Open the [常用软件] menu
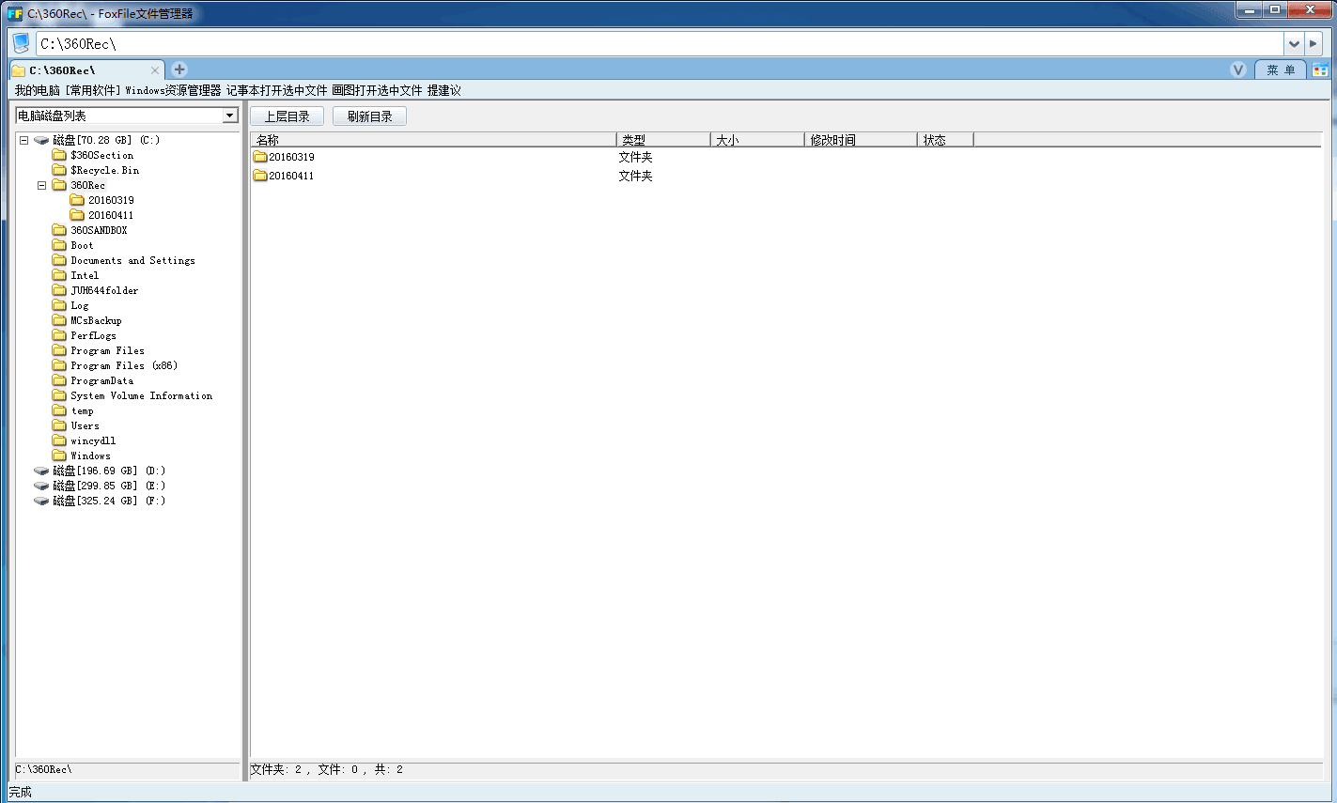1337x803 pixels. tap(92, 91)
